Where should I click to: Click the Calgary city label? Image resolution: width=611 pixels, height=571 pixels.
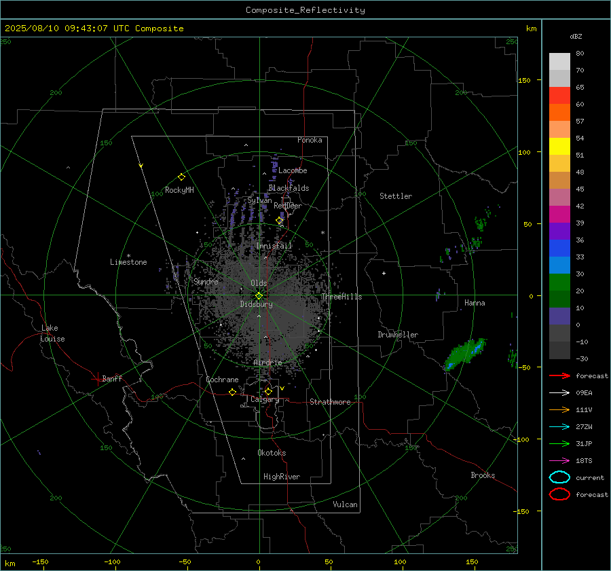pyautogui.click(x=265, y=399)
